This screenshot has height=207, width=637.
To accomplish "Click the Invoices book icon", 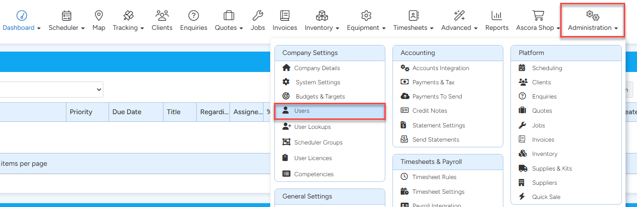I will click(x=284, y=16).
